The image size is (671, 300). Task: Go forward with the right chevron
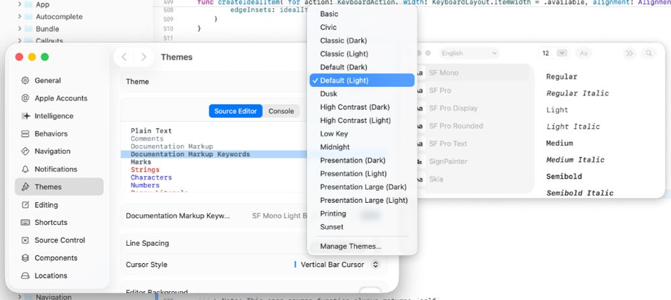(x=144, y=57)
